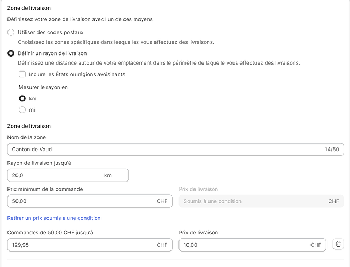Click the km suffix in the radius field
The image size is (350, 267).
[x=108, y=175]
